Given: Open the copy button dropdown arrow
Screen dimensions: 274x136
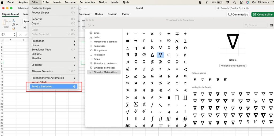Looking at the screenshot, I should (17, 25).
